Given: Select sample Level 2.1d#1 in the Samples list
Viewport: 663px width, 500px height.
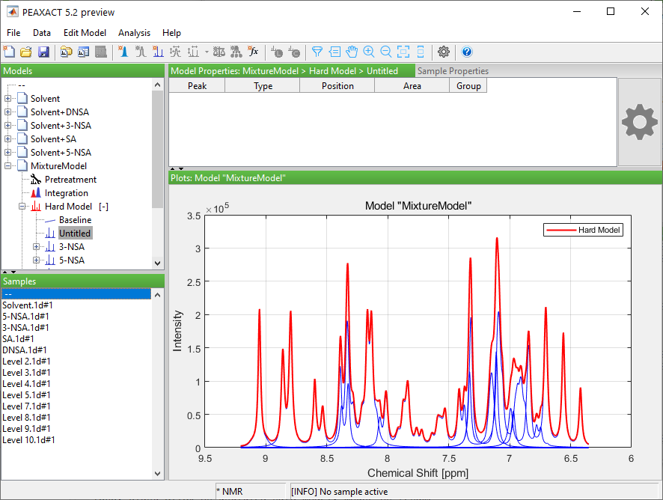Looking at the screenshot, I should (x=28, y=361).
